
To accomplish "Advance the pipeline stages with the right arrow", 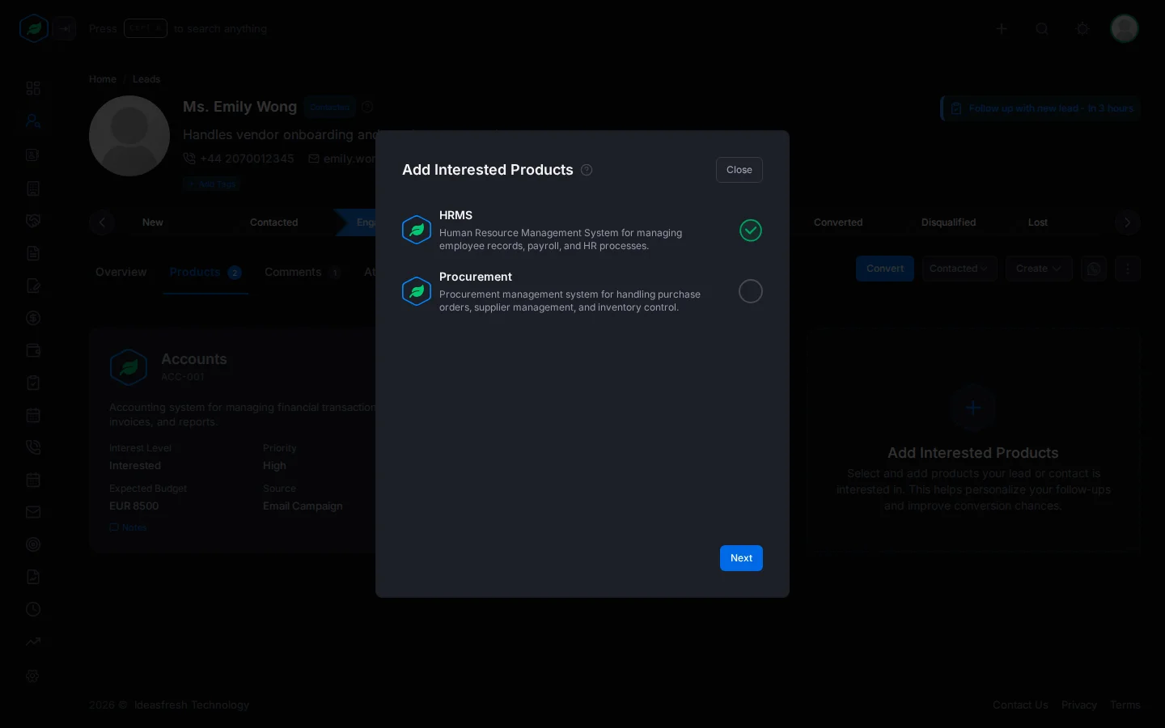I will point(1127,222).
